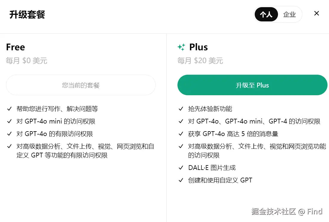Screen dimensions: 329x222
Task: Switch to the 个人 plan toggle
Action: 266,14
